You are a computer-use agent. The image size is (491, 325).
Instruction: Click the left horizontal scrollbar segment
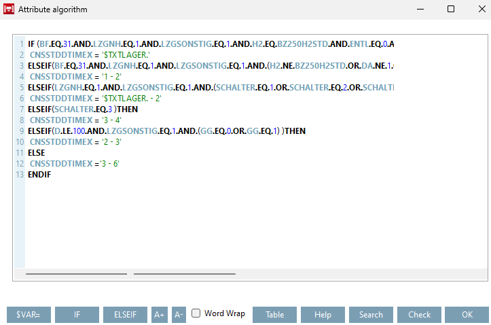[x=77, y=274]
